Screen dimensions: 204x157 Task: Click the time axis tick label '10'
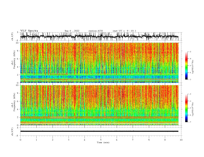181,140
